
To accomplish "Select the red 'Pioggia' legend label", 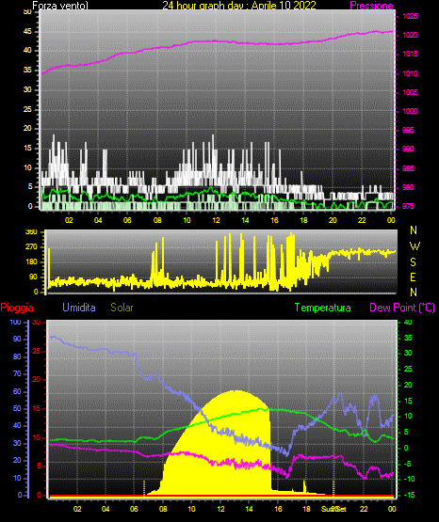I will [17, 308].
